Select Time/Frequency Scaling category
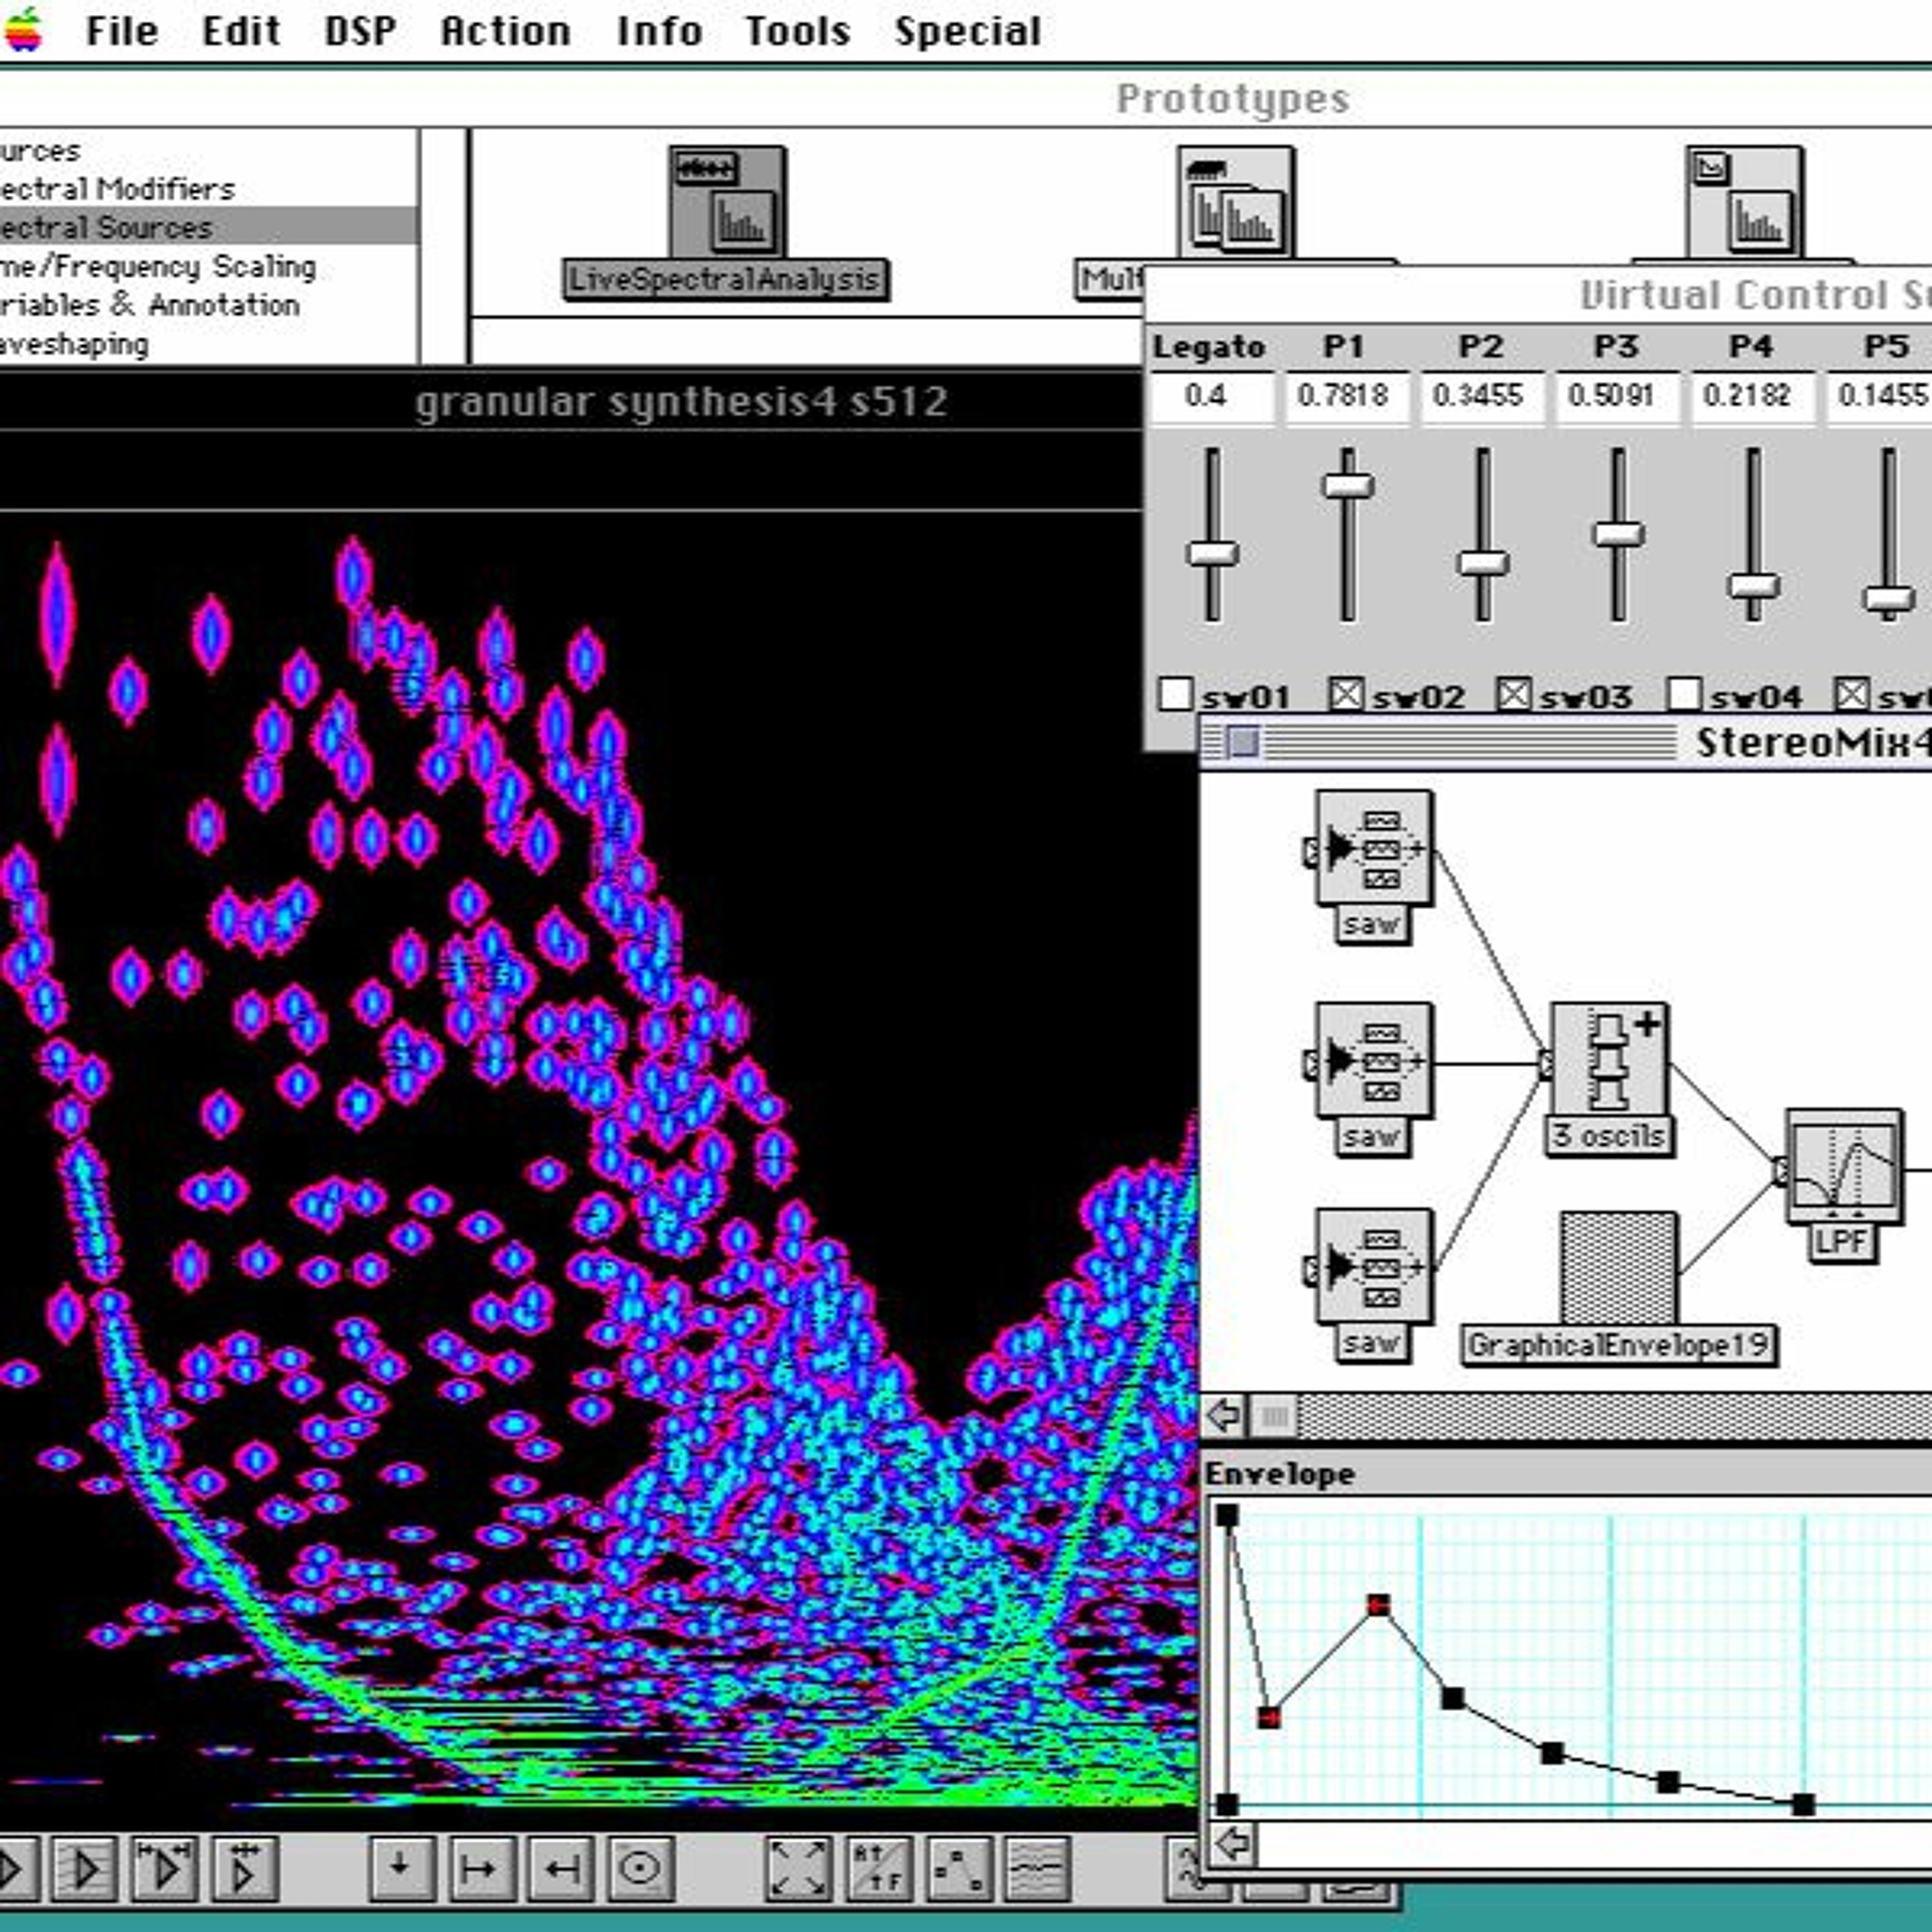1932x1932 pixels. click(x=208, y=266)
